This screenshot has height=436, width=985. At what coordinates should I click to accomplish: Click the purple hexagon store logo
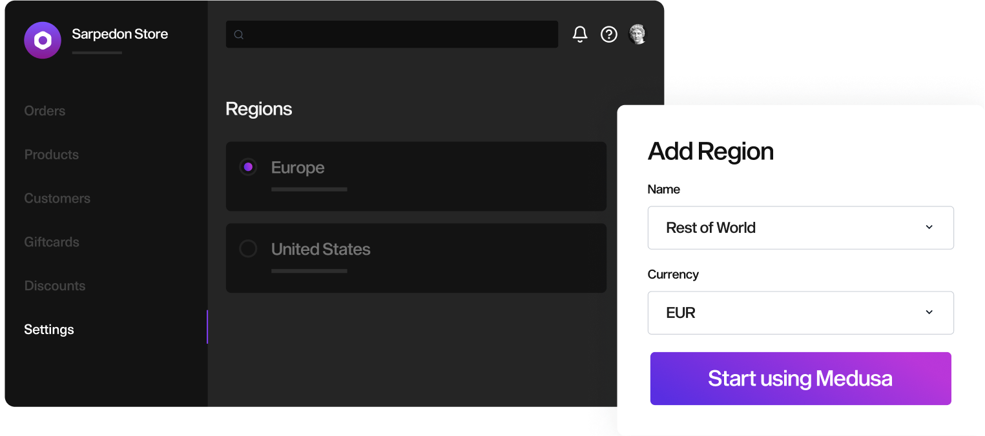click(x=43, y=41)
